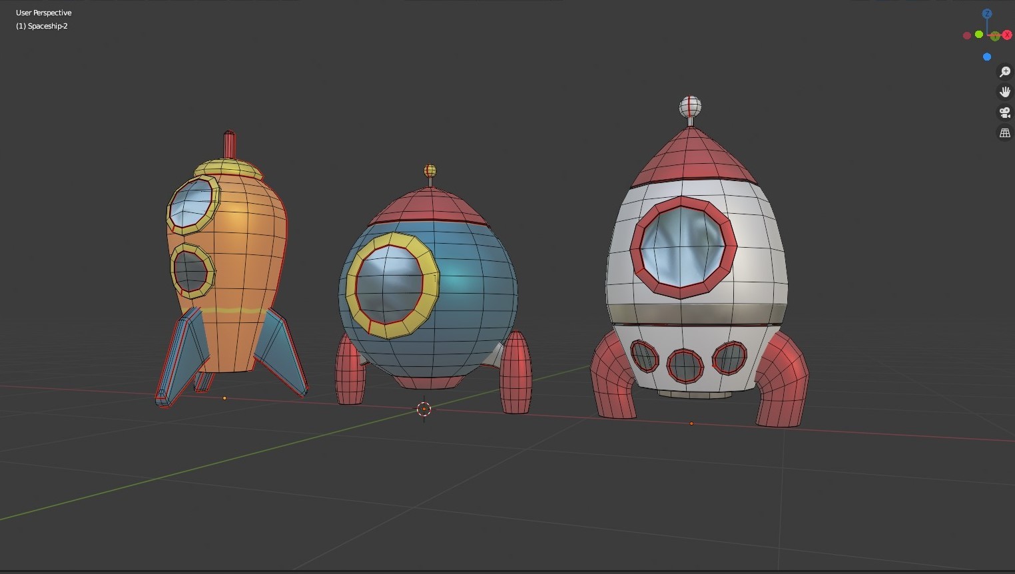
Task: Click the orange origin dot under the white rocket
Action: pyautogui.click(x=691, y=423)
